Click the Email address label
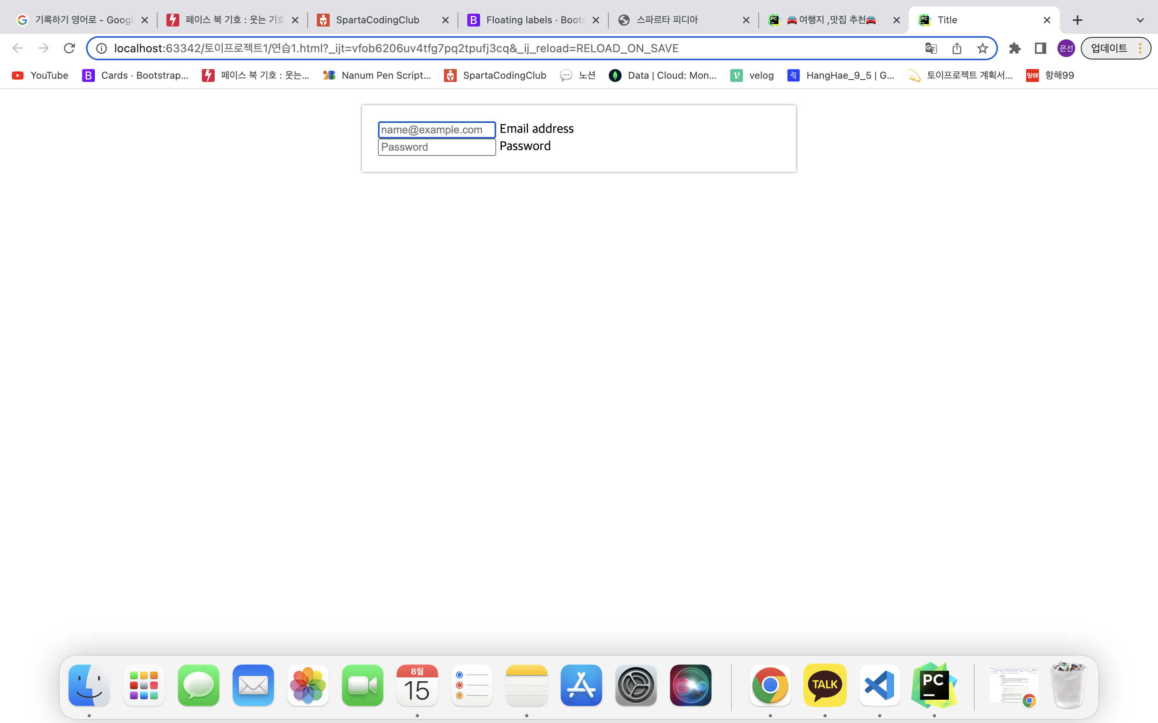This screenshot has width=1158, height=723. (536, 129)
